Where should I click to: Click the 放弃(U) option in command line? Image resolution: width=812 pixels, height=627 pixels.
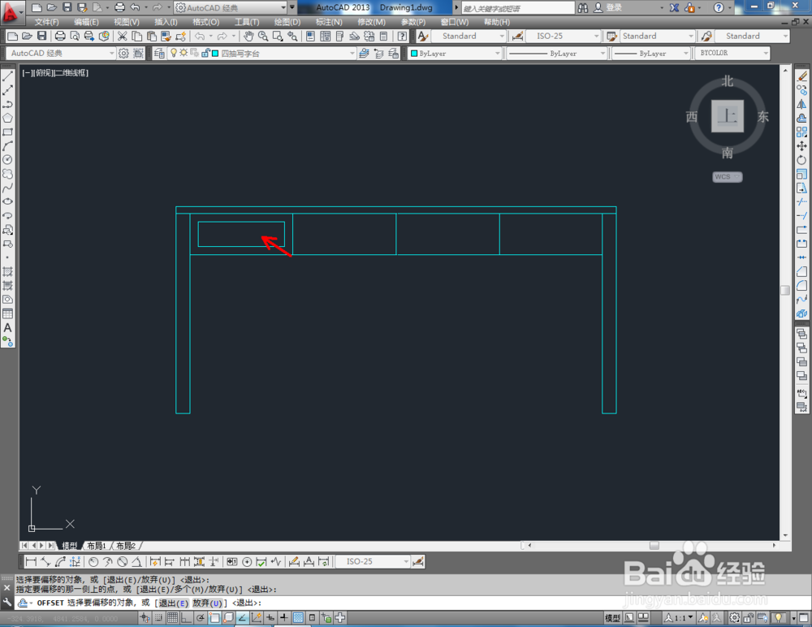208,603
